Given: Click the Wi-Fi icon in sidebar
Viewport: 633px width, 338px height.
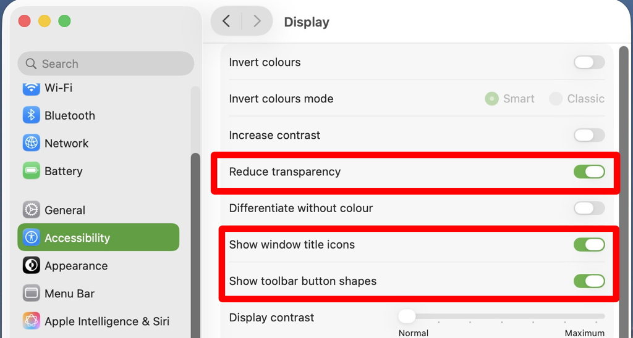Looking at the screenshot, I should pos(32,88).
